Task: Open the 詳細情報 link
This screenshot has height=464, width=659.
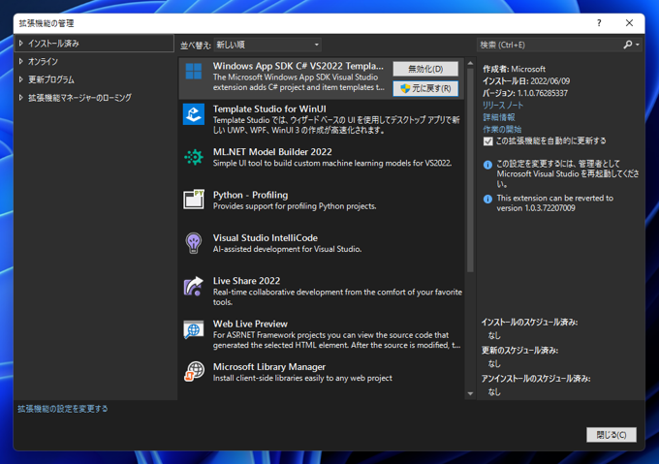Action: [x=498, y=117]
